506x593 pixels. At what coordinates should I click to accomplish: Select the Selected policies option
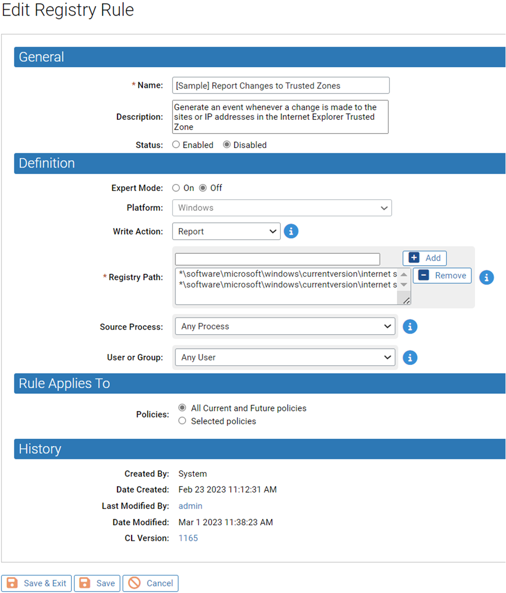pos(182,421)
